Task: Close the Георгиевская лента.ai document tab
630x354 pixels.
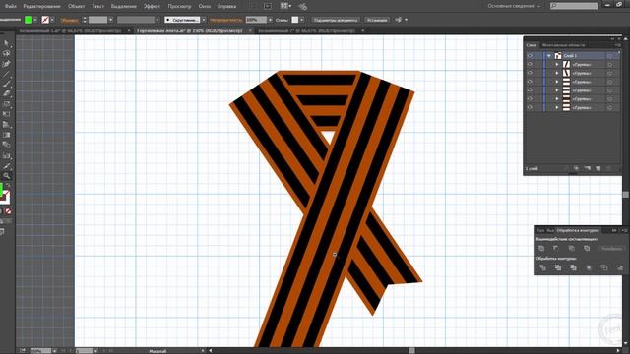Action: (250, 30)
